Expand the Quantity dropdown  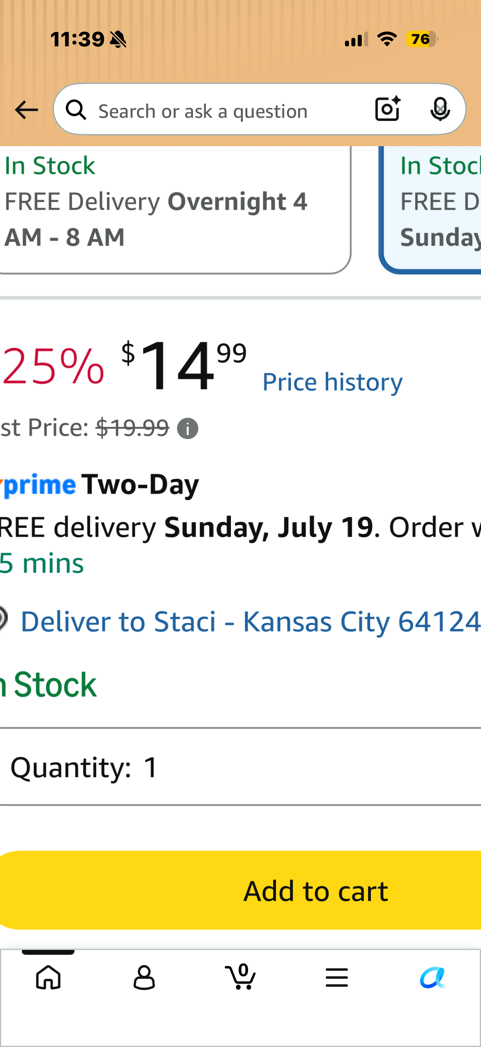pyautogui.click(x=240, y=767)
